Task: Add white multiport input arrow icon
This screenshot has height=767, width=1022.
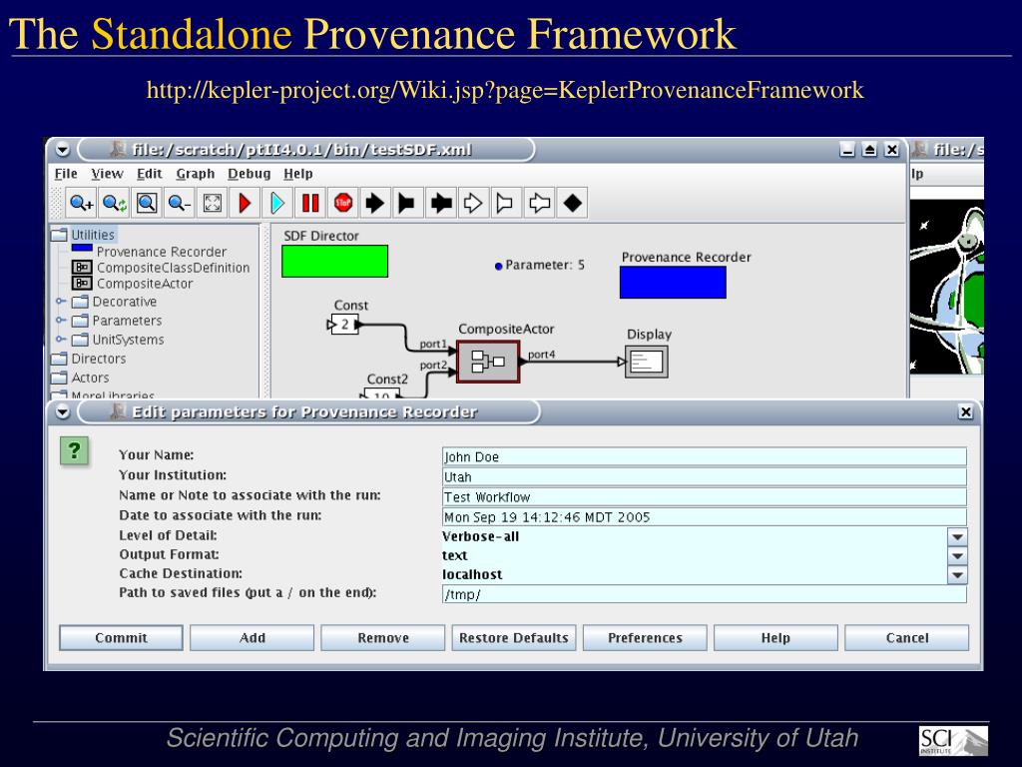Action: click(473, 204)
